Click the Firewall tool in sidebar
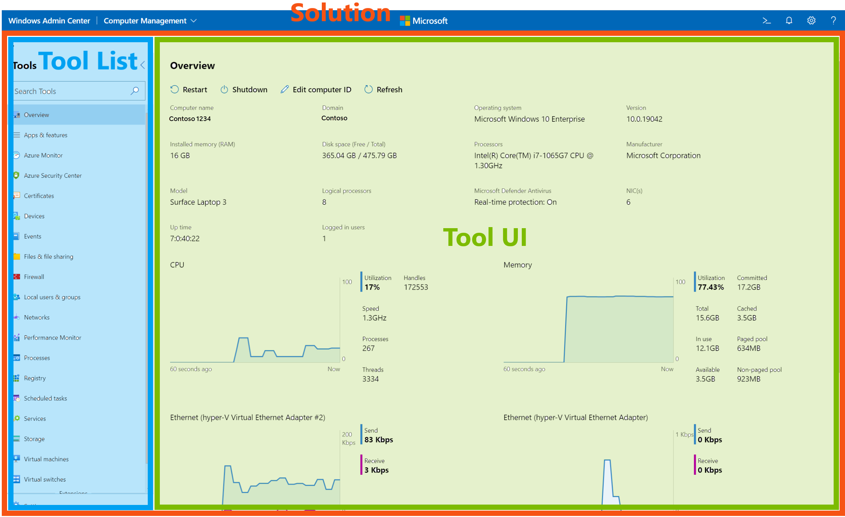This screenshot has height=517, width=845. click(x=33, y=276)
